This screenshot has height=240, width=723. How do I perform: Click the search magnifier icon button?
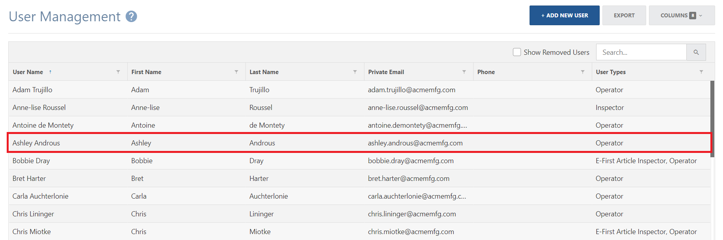tap(696, 52)
